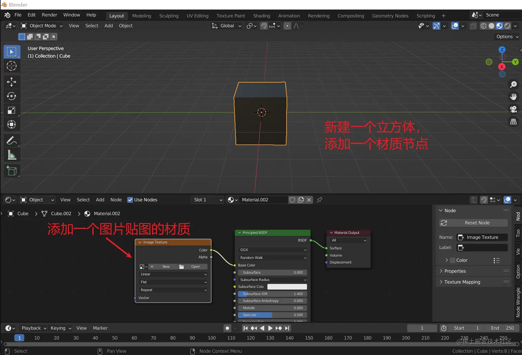Image resolution: width=522 pixels, height=355 pixels.
Task: Choose the Measure ruler tool
Action: [11, 155]
